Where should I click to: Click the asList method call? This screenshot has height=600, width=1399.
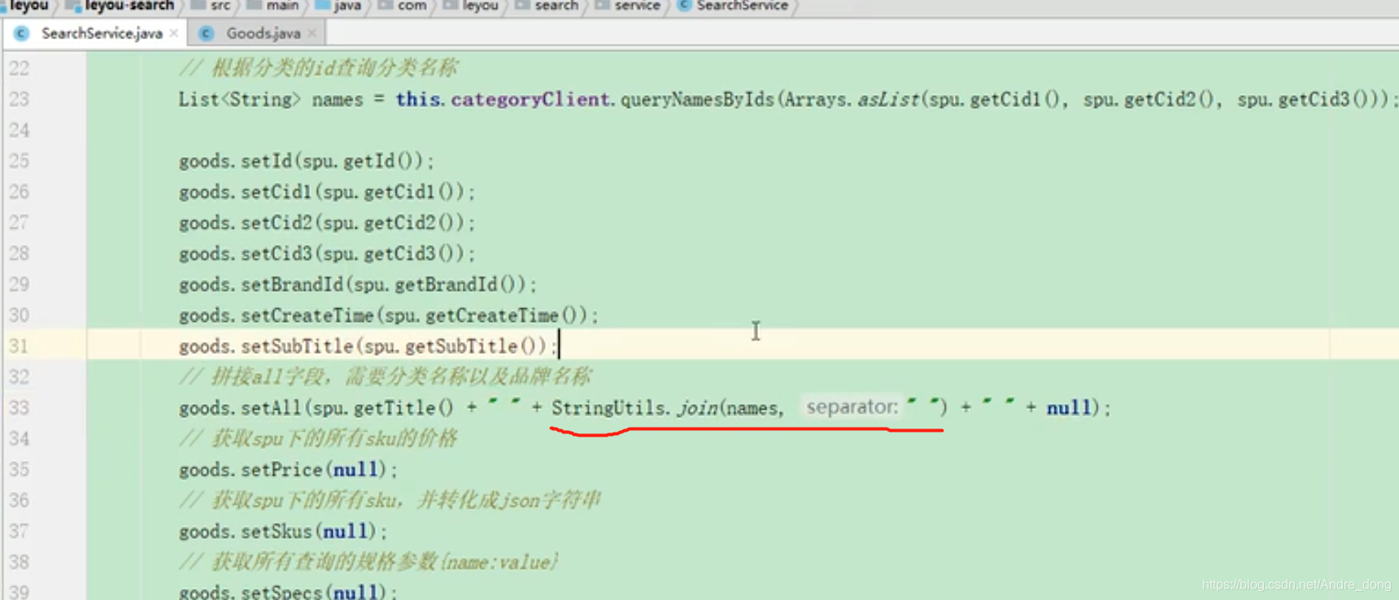(888, 99)
